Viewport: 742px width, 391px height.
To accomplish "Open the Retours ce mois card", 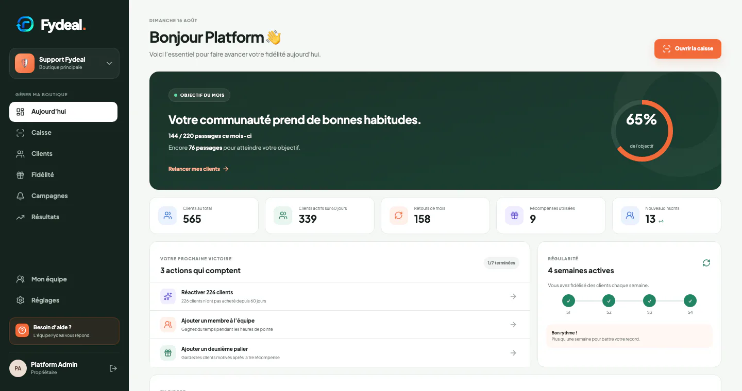I will click(x=435, y=216).
